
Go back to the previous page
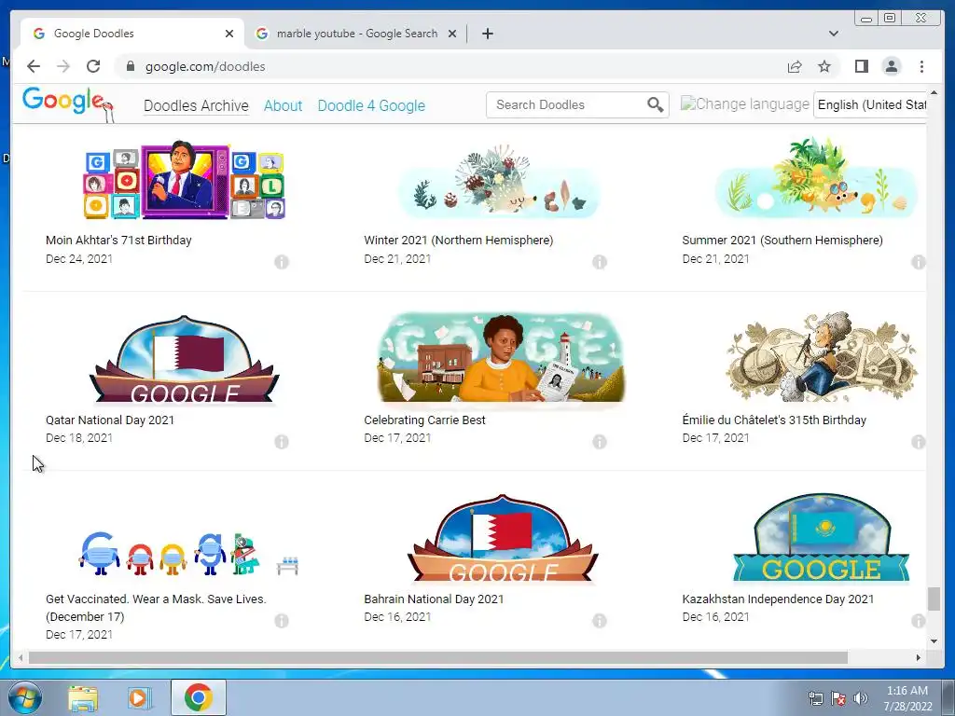click(34, 66)
